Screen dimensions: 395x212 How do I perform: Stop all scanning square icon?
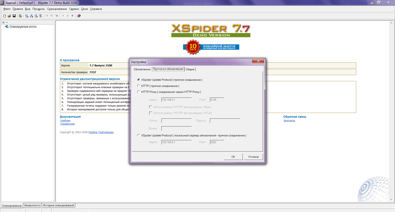click(x=72, y=16)
